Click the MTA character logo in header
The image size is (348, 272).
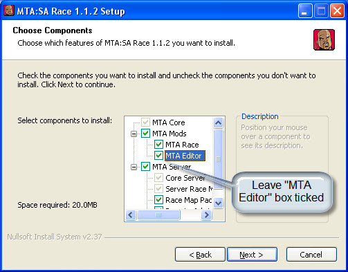324,39
